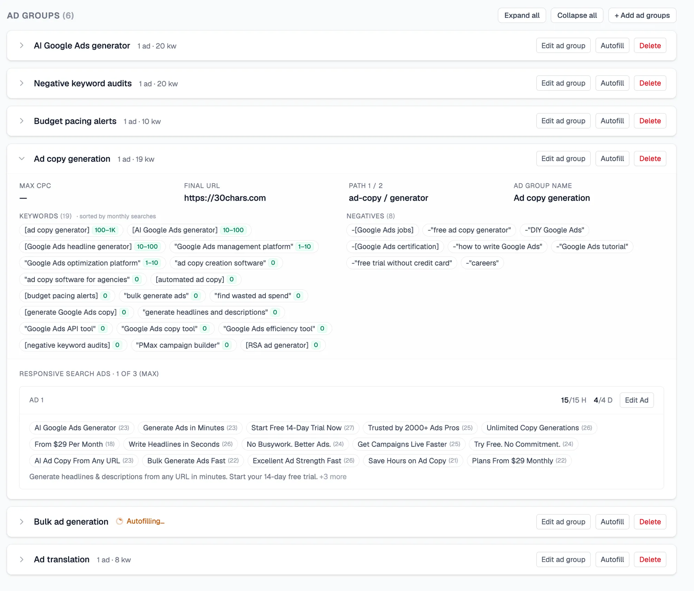The width and height of the screenshot is (694, 591).
Task: Click -[Google Ads certification] negative keyword
Action: click(x=395, y=246)
